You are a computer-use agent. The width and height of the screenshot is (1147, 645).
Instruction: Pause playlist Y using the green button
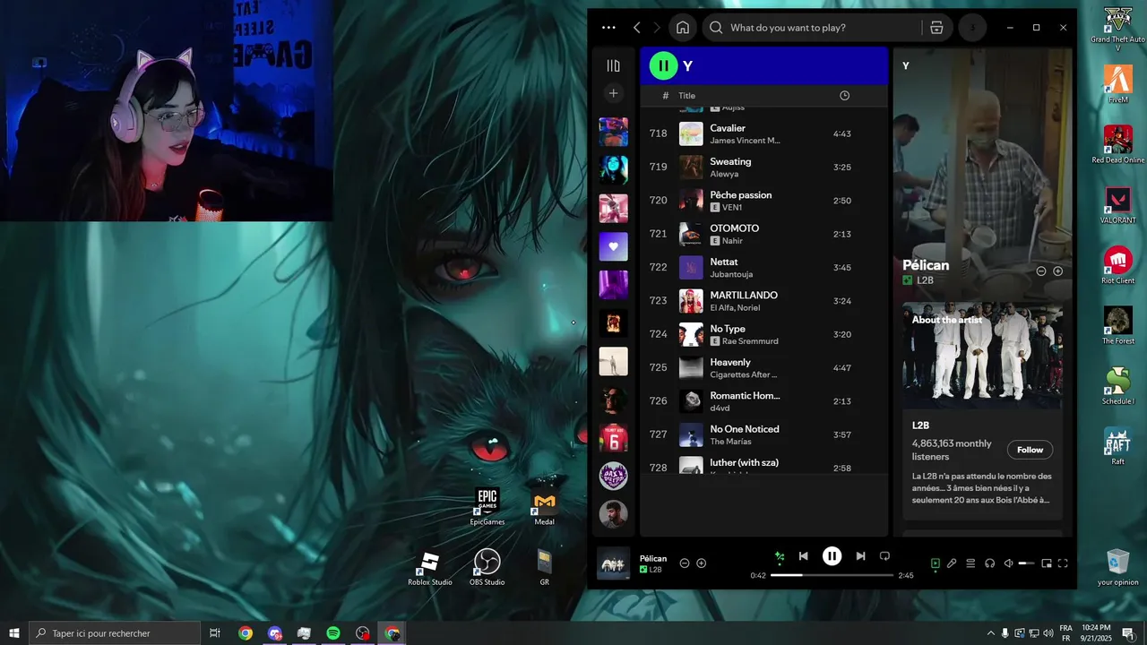point(663,65)
